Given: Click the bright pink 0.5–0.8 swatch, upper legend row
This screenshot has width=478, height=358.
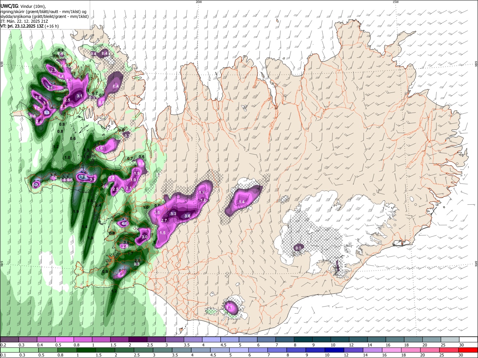Looking at the screenshot, I should click(x=65, y=340).
